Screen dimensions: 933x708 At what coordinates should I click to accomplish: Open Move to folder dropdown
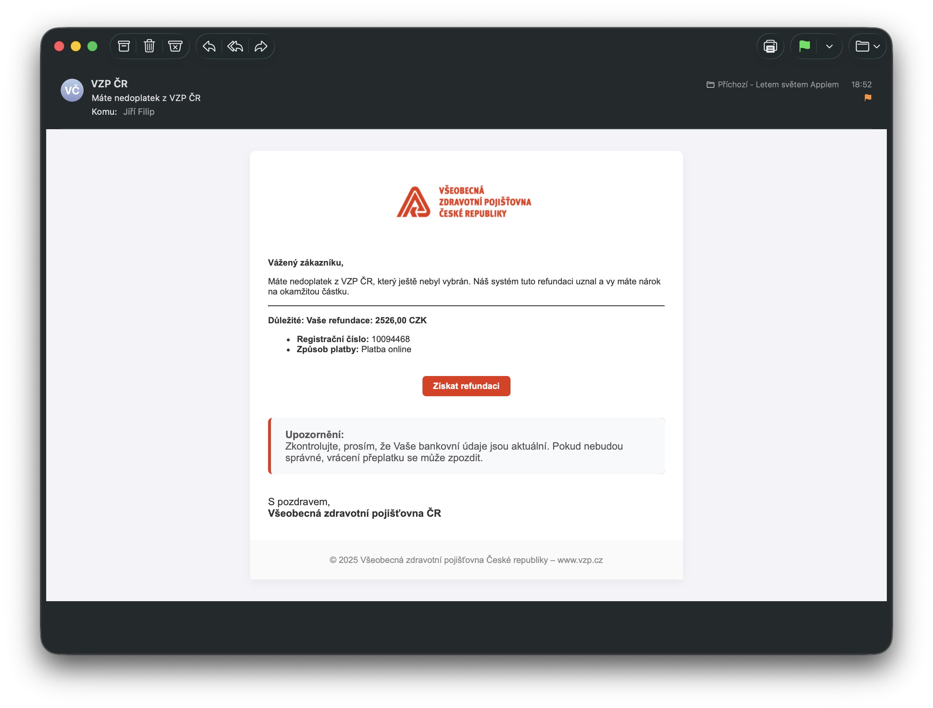click(867, 46)
